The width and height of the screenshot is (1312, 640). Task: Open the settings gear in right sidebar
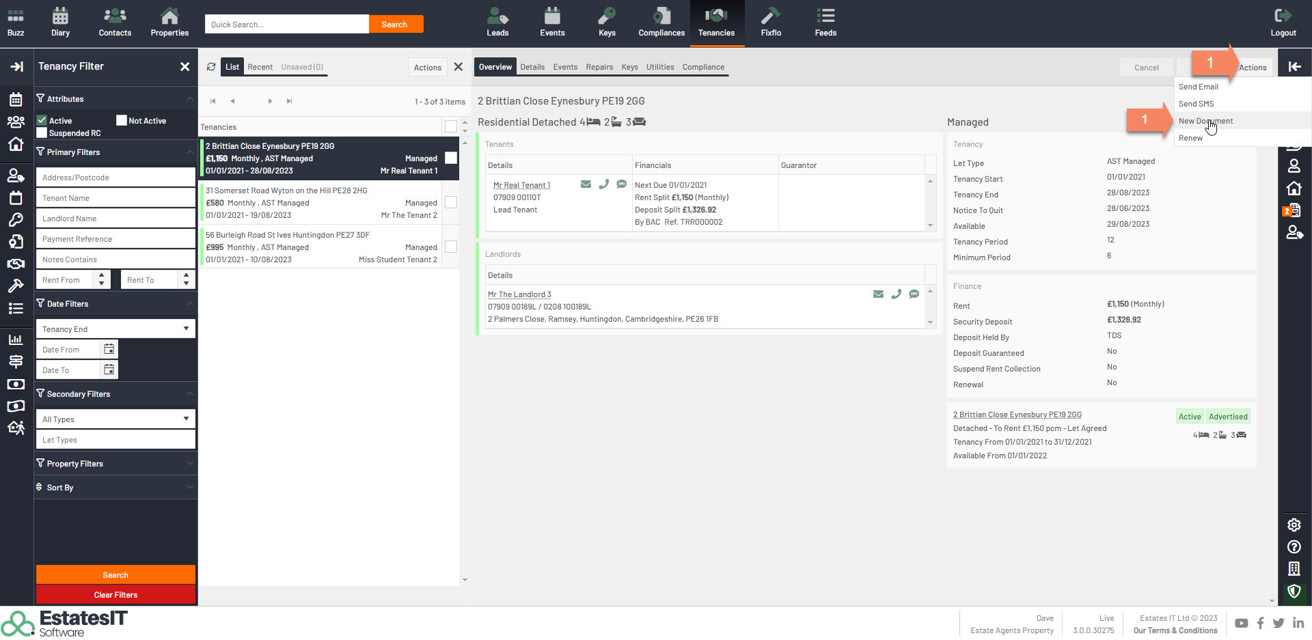click(1294, 525)
